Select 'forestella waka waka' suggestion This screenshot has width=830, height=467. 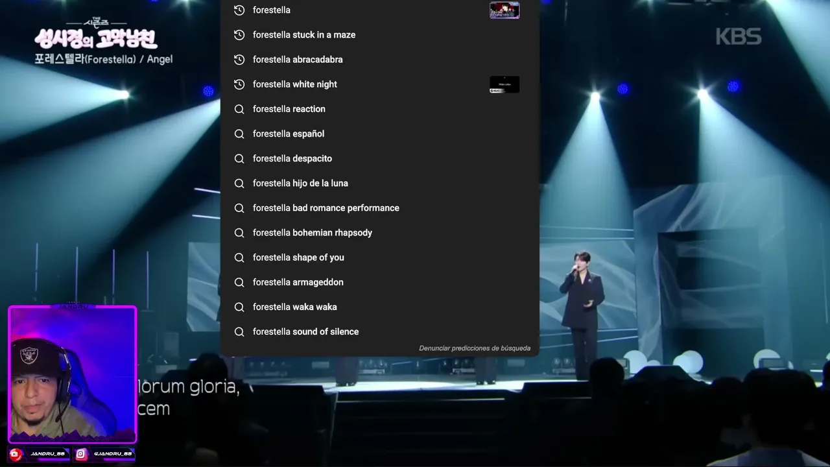[x=379, y=307]
